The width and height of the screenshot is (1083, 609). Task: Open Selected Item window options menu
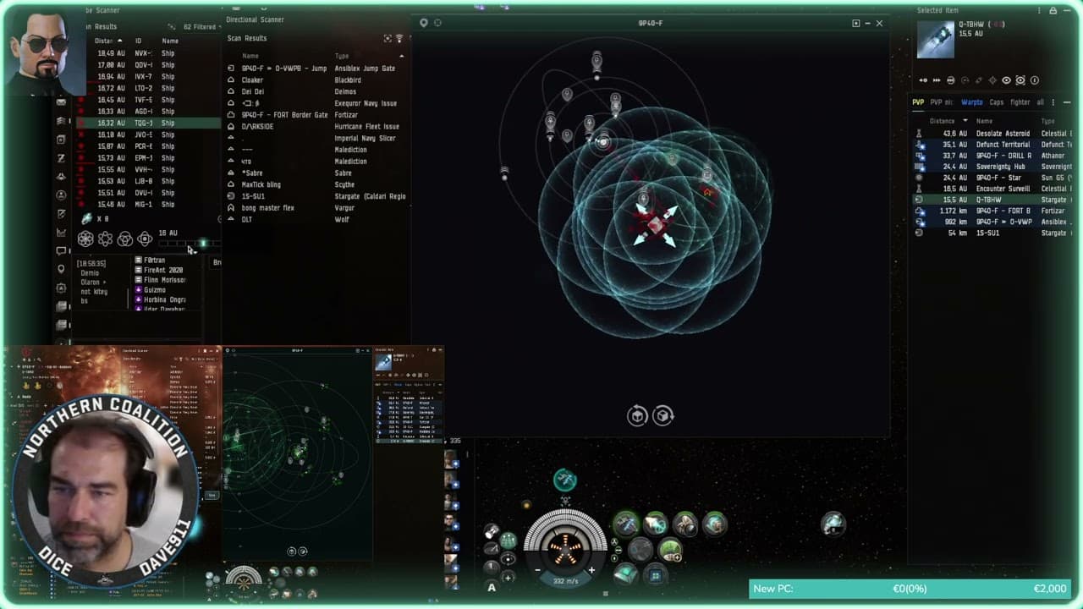click(x=1041, y=11)
